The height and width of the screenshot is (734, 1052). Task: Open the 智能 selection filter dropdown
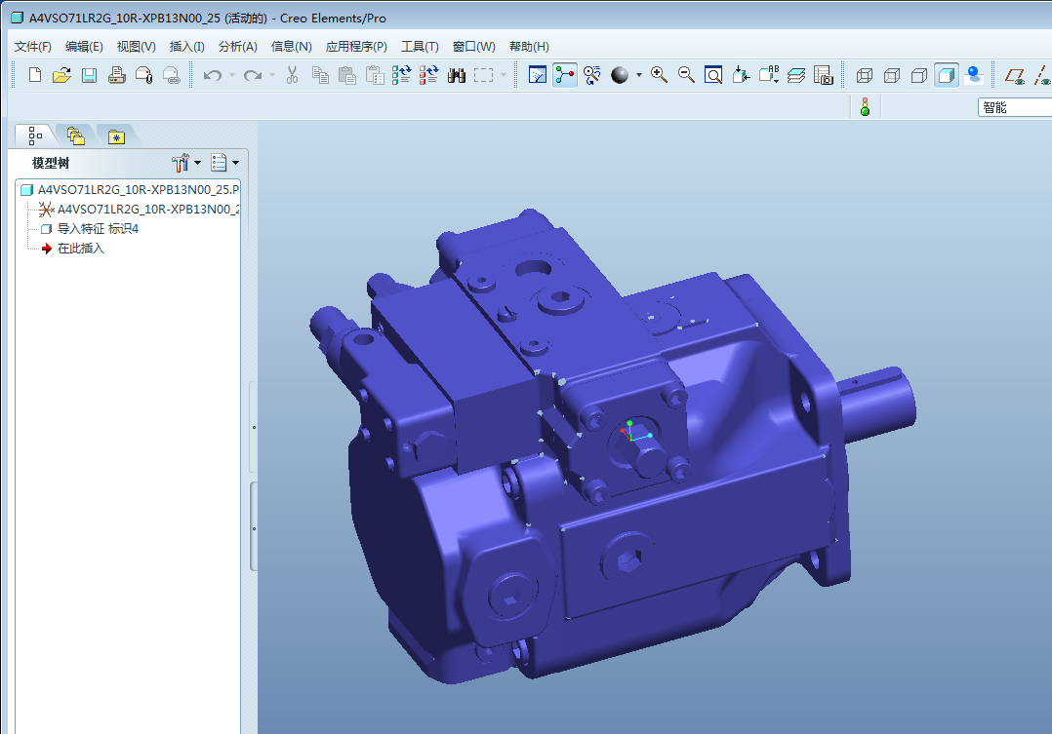[1015, 107]
